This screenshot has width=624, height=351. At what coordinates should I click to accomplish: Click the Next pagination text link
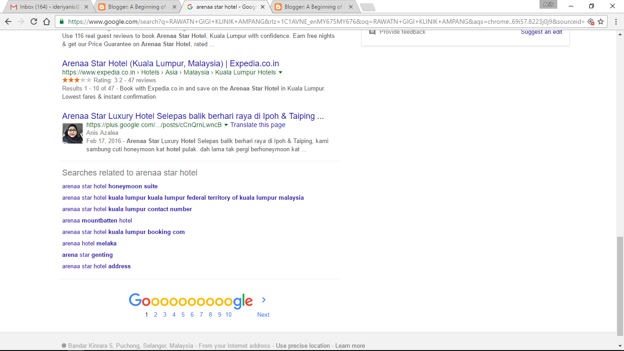263,314
